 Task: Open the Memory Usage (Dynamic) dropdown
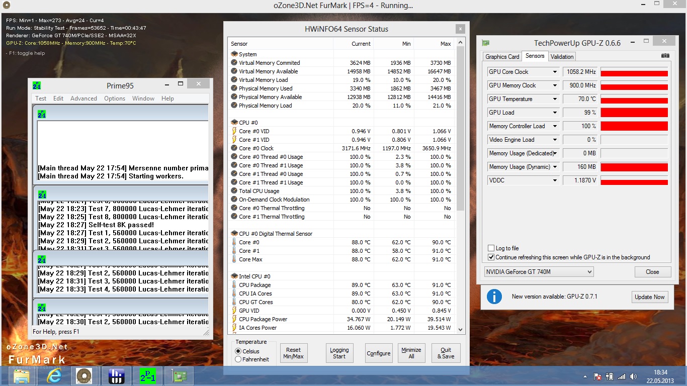click(x=555, y=167)
